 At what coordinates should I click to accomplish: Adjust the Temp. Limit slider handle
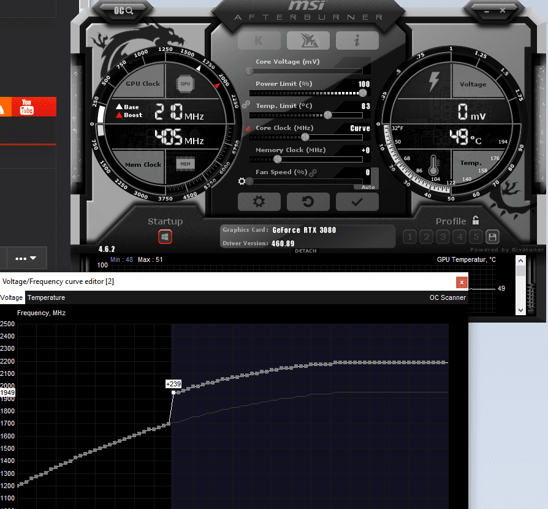point(327,115)
